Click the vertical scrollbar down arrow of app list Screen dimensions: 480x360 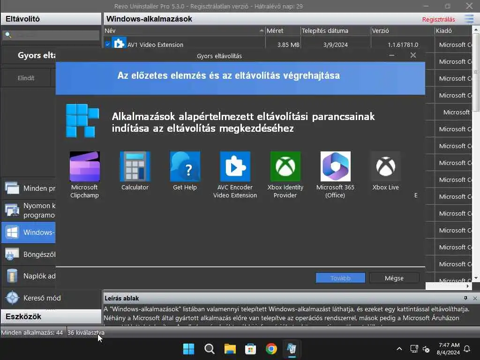tap(476, 278)
